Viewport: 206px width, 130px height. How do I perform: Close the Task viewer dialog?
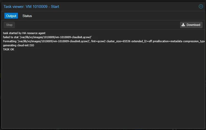[x=201, y=6]
